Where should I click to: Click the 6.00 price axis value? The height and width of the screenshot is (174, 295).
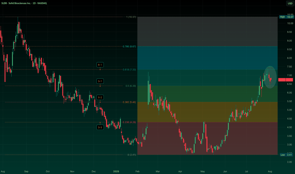point(290,93)
